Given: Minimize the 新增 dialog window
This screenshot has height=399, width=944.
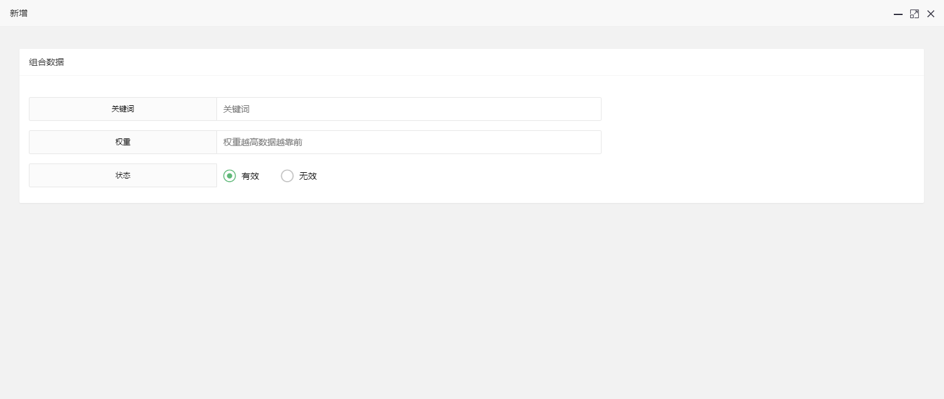Looking at the screenshot, I should point(898,14).
